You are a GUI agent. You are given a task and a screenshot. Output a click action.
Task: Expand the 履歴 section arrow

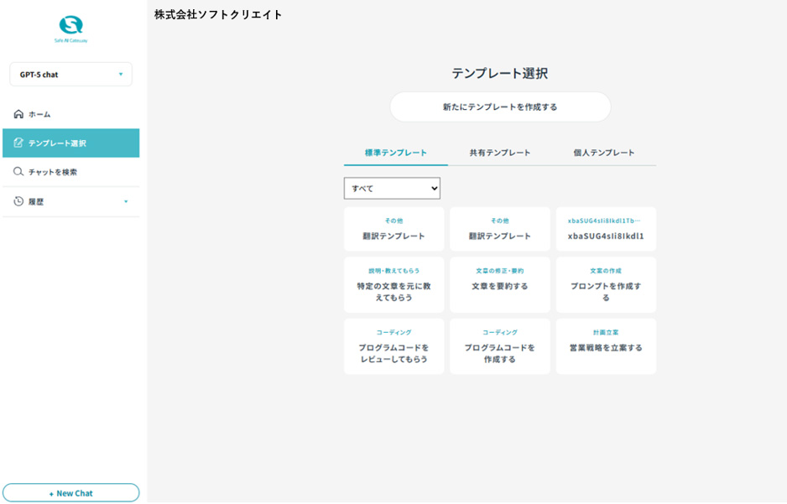click(126, 201)
